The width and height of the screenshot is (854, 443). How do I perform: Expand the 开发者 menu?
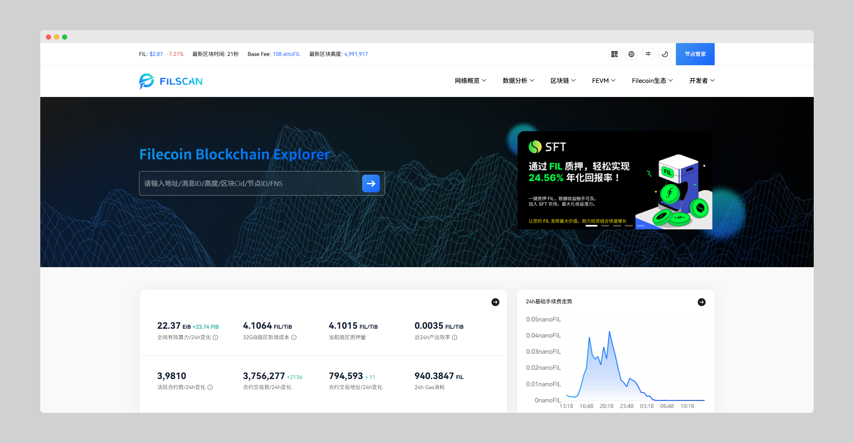click(702, 81)
